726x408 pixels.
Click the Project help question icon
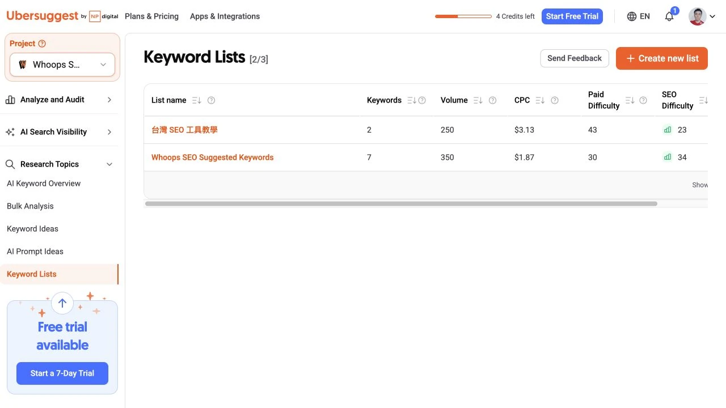pos(42,44)
